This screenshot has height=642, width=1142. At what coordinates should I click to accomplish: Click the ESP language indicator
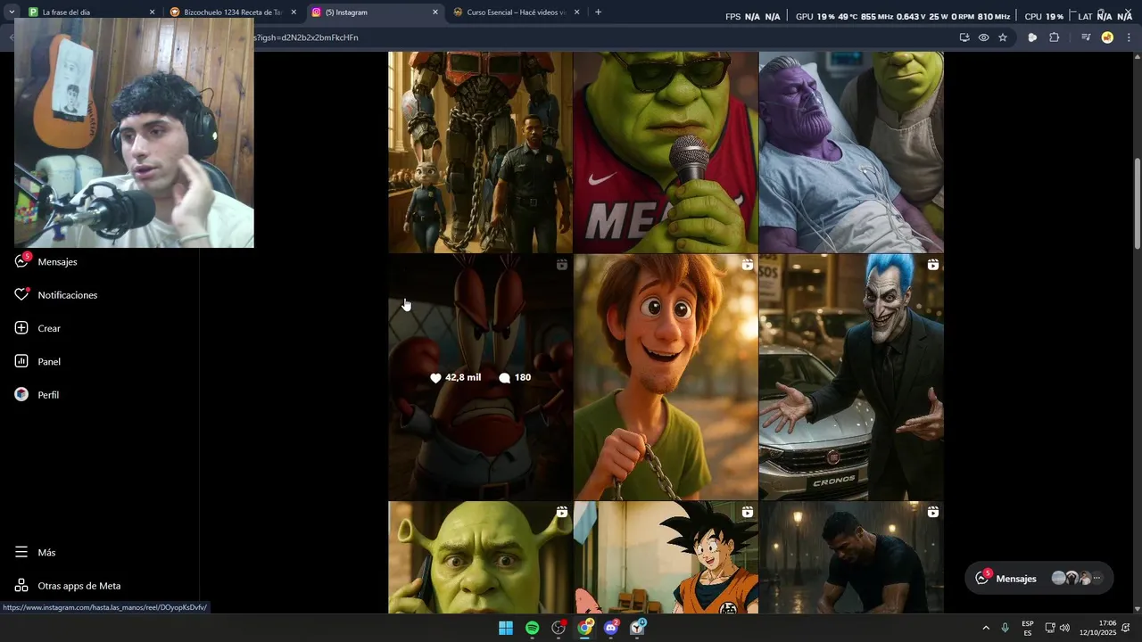click(1028, 628)
